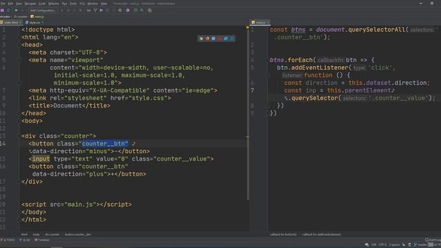
Task: Click the html breadcrumb at editor bottom
Action: pyautogui.click(x=24, y=234)
